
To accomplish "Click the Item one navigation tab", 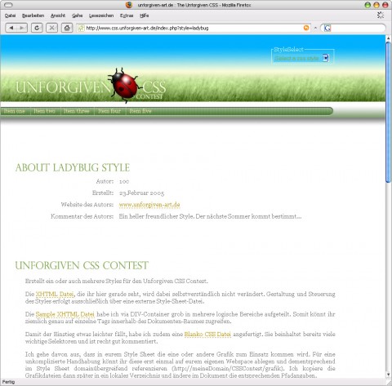I will click(x=15, y=111).
